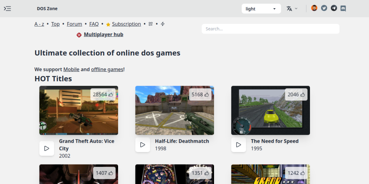
Task: Follow the offline games link
Action: click(x=107, y=69)
